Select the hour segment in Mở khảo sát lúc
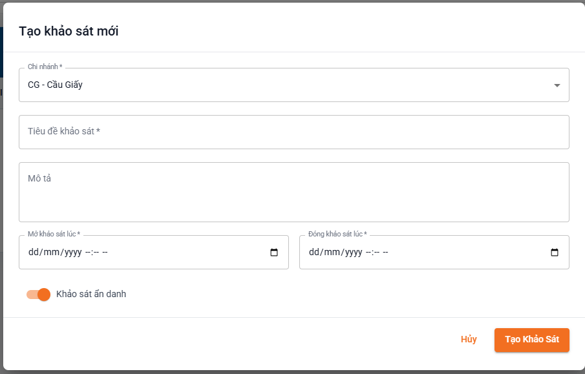Screen dimensions: 585x374 [x=88, y=253]
